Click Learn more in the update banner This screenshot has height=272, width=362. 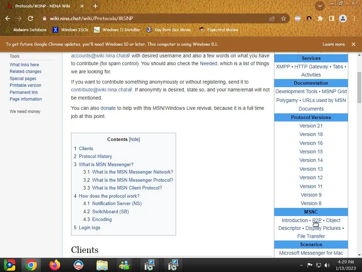[x=334, y=44]
